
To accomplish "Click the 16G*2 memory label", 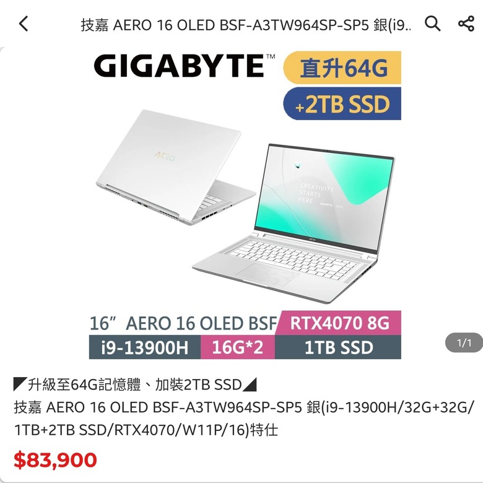I will pyautogui.click(x=238, y=347).
